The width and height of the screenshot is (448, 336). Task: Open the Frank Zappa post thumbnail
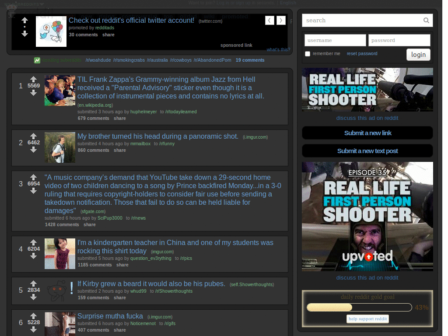tap(59, 90)
